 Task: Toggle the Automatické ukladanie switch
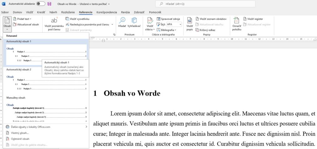[41, 4]
